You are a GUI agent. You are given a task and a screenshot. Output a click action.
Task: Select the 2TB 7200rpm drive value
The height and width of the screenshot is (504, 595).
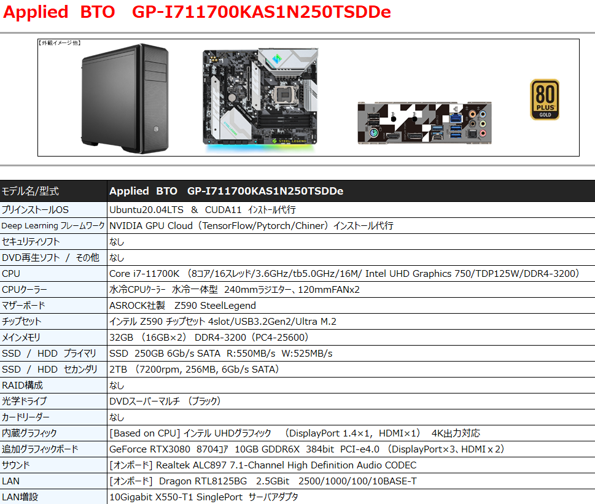(194, 369)
